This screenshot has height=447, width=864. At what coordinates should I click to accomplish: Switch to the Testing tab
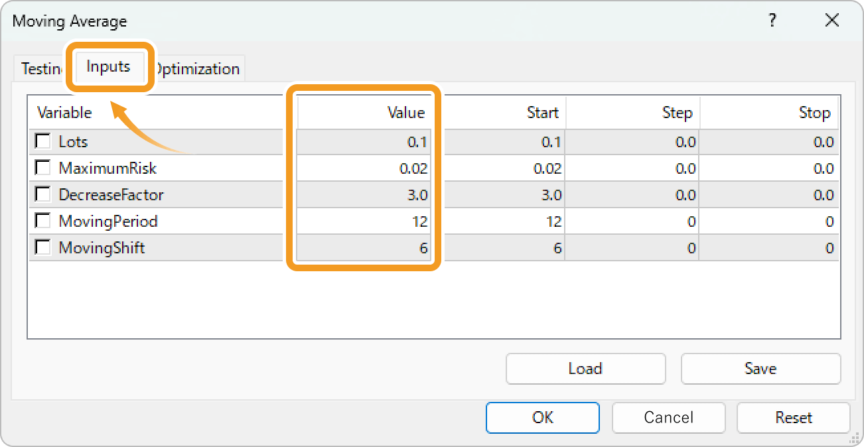[40, 69]
